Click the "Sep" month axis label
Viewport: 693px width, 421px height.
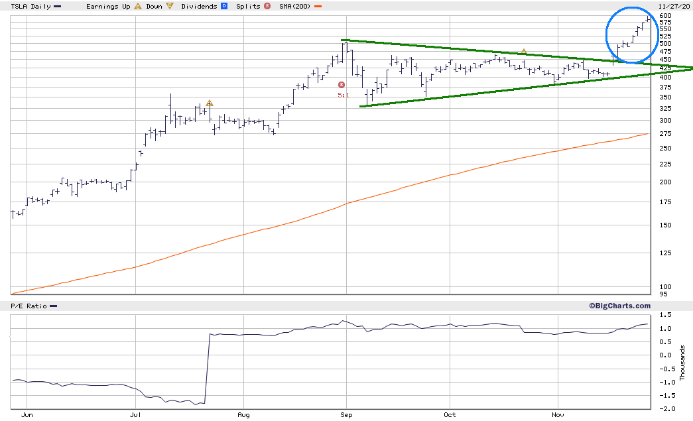[x=346, y=415]
